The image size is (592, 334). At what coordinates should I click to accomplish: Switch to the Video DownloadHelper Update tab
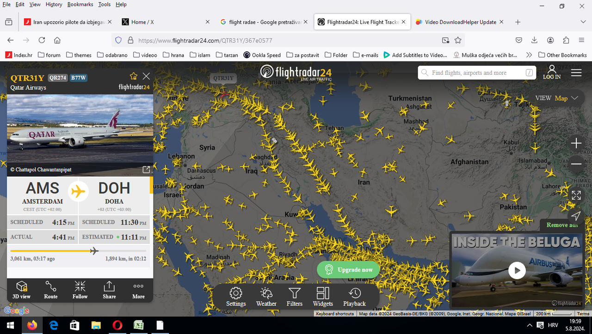[x=460, y=22]
